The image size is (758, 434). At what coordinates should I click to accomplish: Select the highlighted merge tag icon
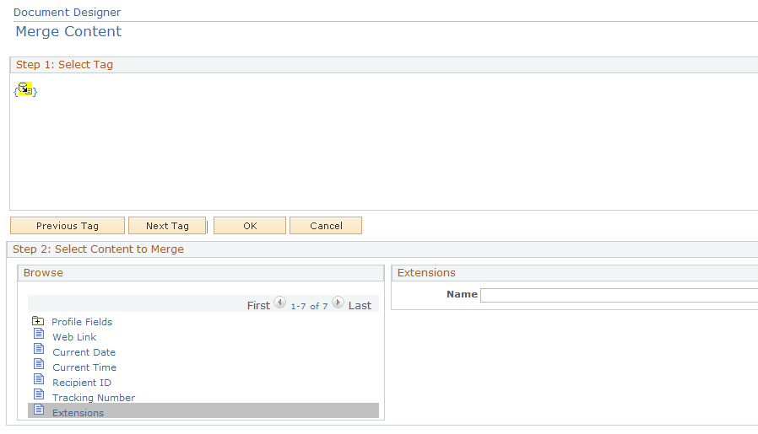click(25, 89)
